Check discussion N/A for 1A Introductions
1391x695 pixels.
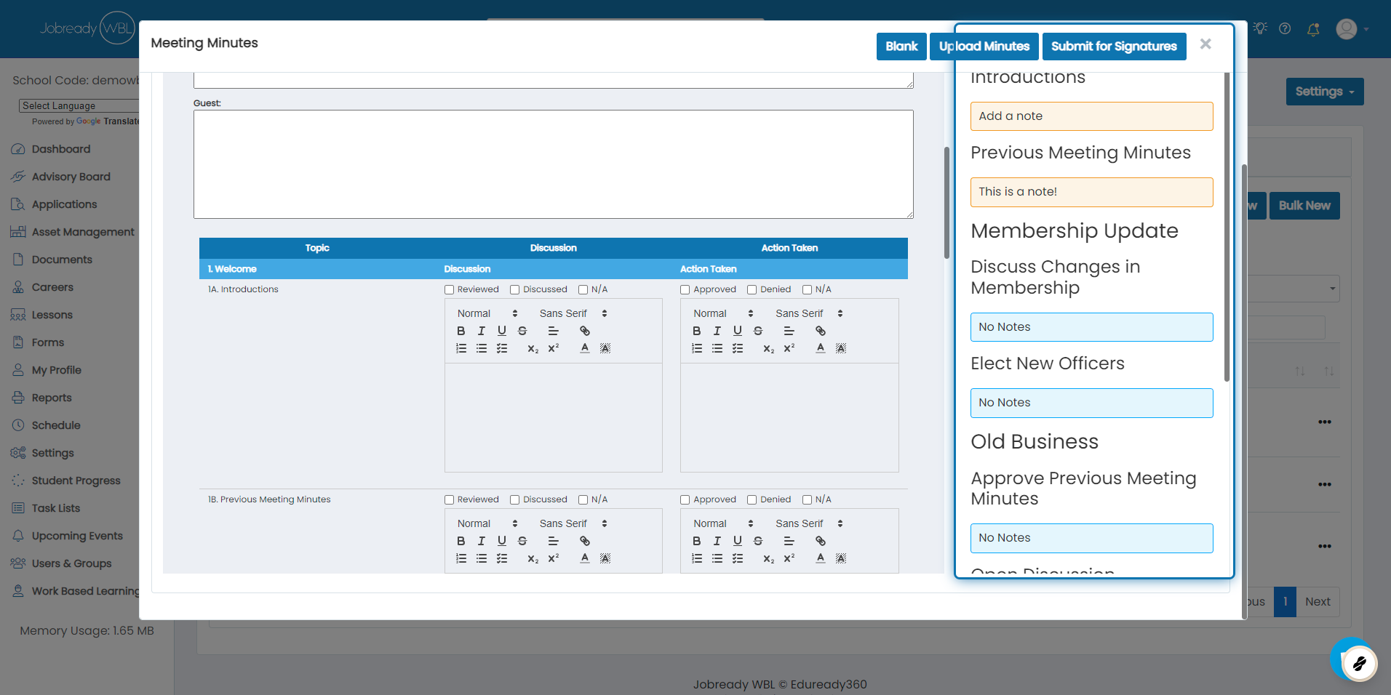tap(583, 289)
